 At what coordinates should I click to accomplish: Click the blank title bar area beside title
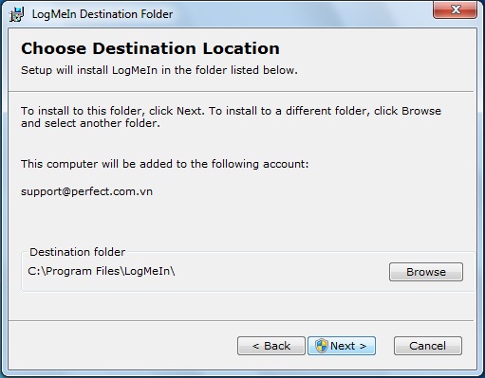301,14
